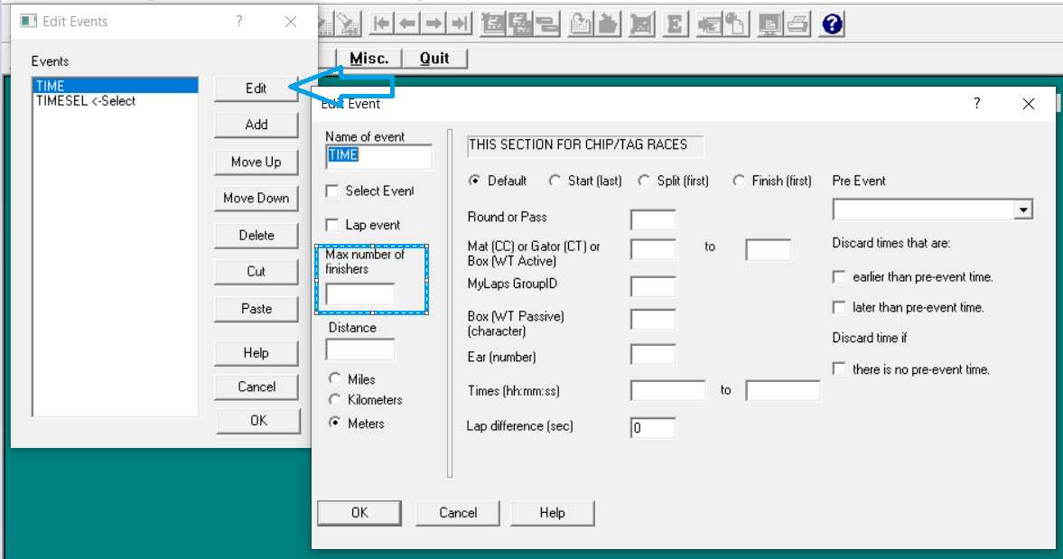Tick the Lap event checkbox
This screenshot has width=1063, height=559.
(332, 225)
